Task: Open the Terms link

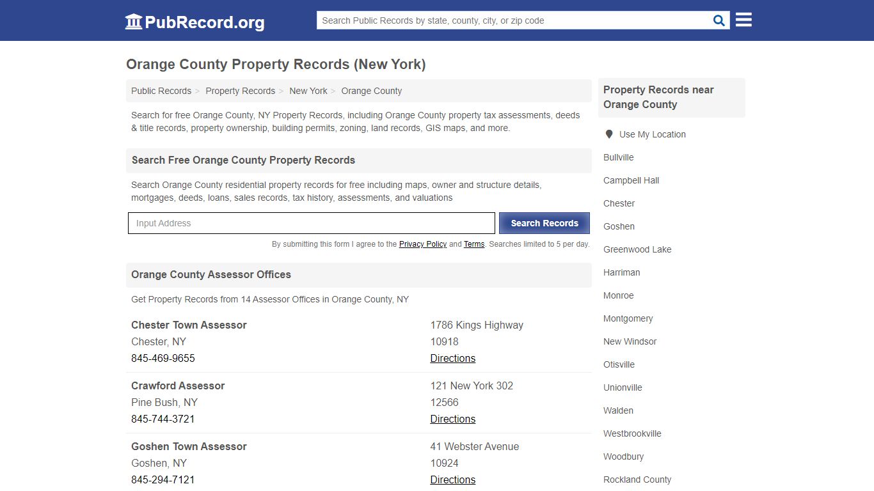Action: pyautogui.click(x=474, y=244)
